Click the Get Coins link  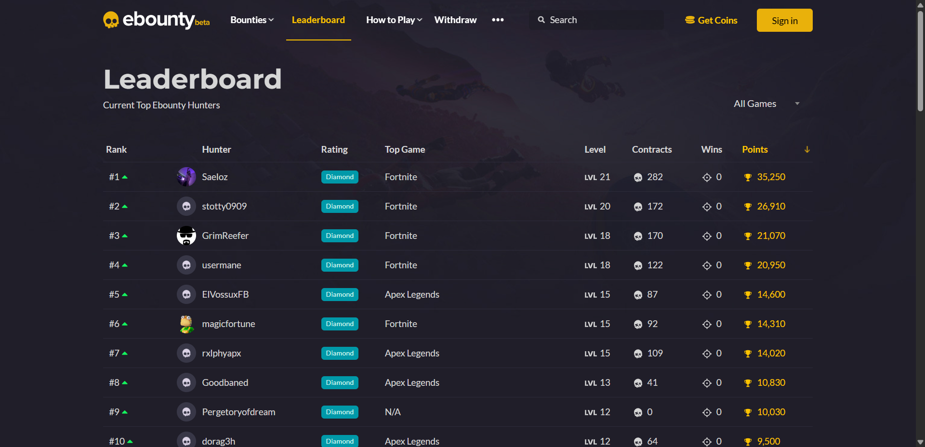pos(712,20)
